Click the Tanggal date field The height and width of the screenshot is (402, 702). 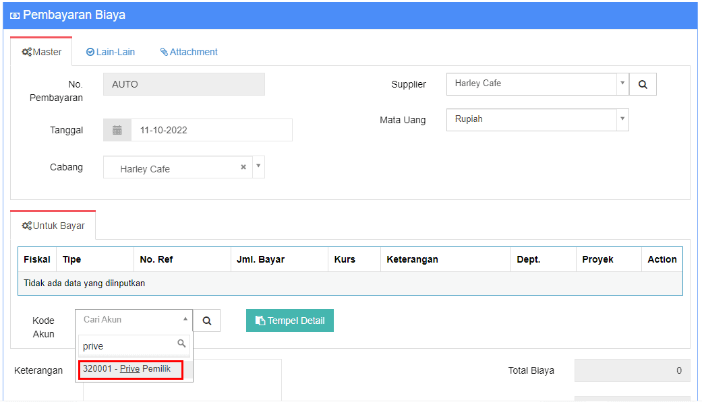click(211, 130)
